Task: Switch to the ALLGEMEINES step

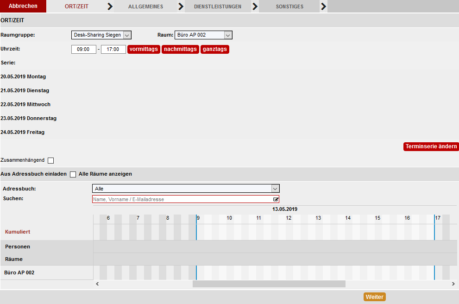Action: (145, 6)
